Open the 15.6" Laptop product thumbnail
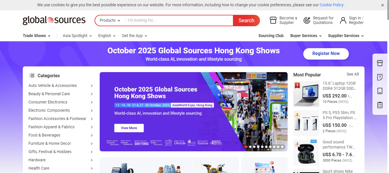The image size is (389, 173). coord(306,94)
